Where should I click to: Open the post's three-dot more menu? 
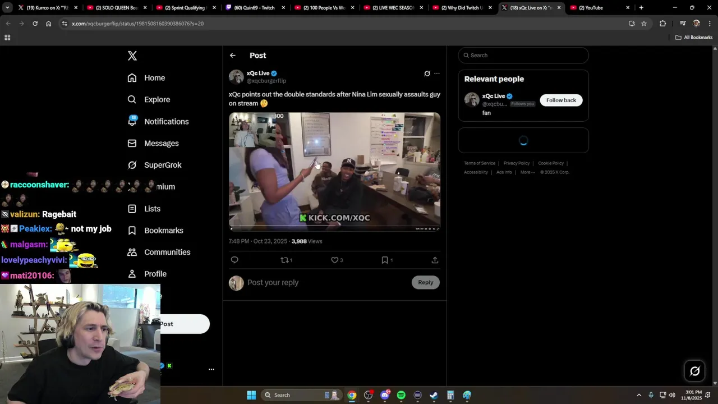point(437,74)
